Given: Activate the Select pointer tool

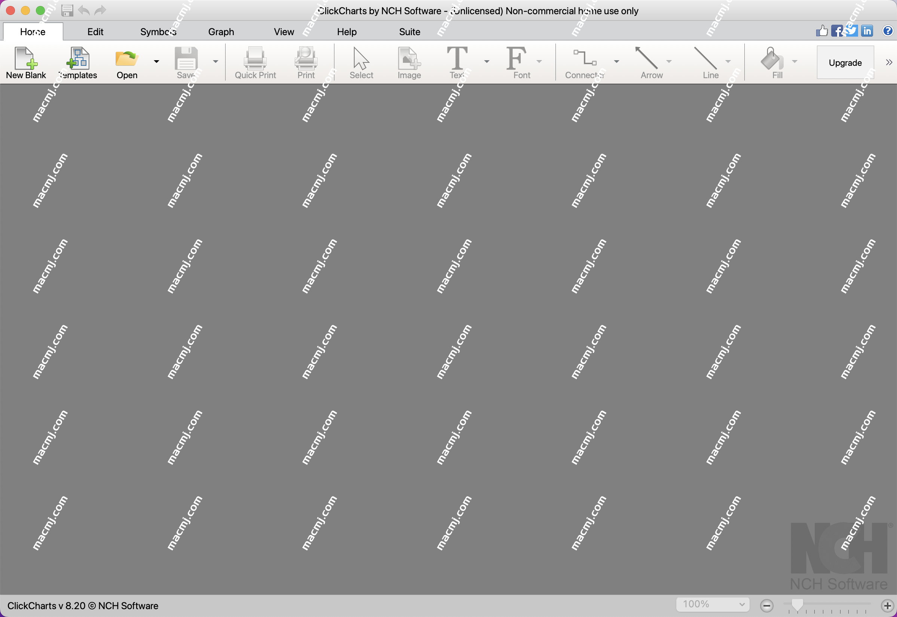Looking at the screenshot, I should [x=361, y=62].
